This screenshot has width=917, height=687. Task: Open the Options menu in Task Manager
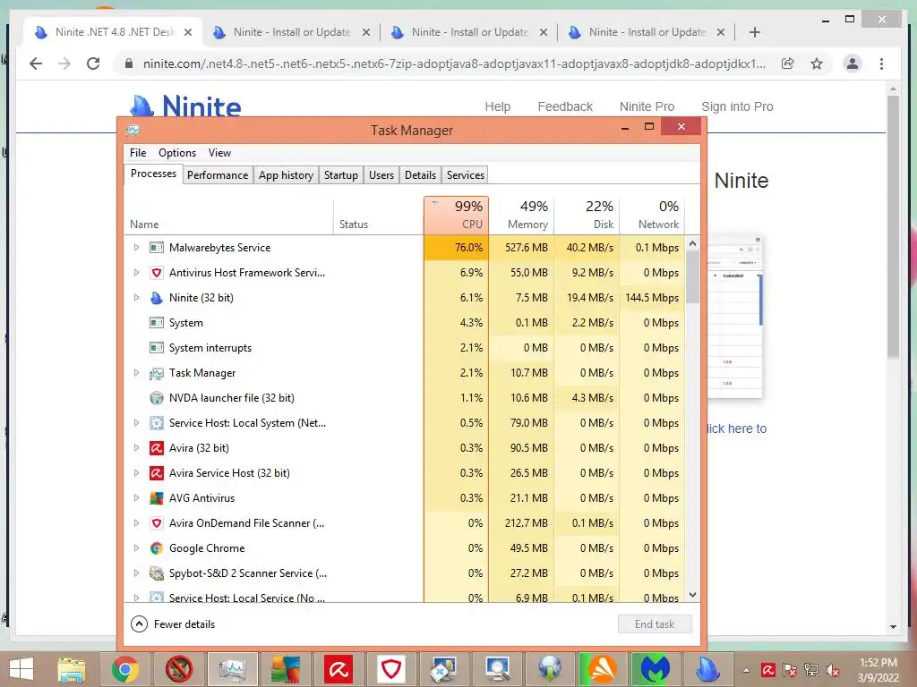pos(177,153)
